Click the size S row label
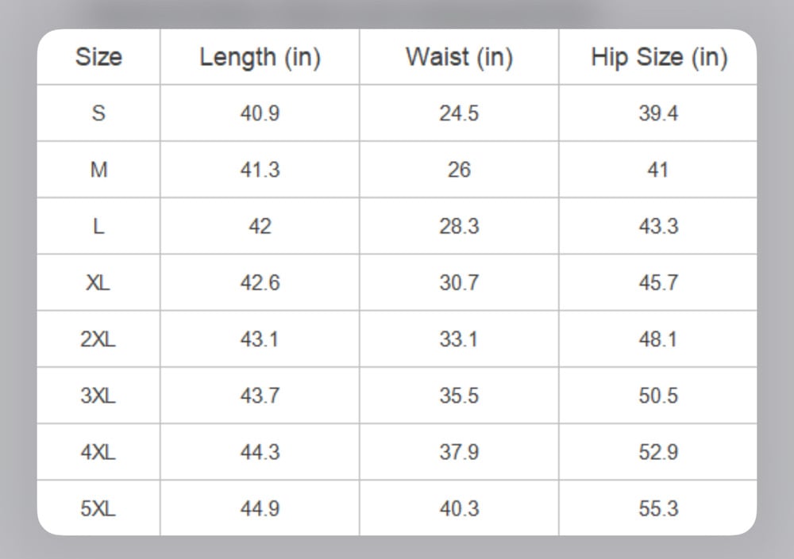Image resolution: width=794 pixels, height=559 pixels. coord(98,113)
